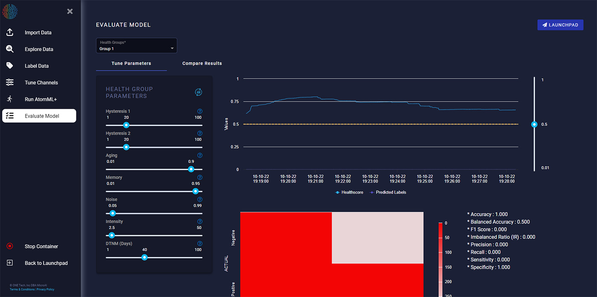Open help icon for Hysteresis 1
This screenshot has width=597, height=297.
200,111
